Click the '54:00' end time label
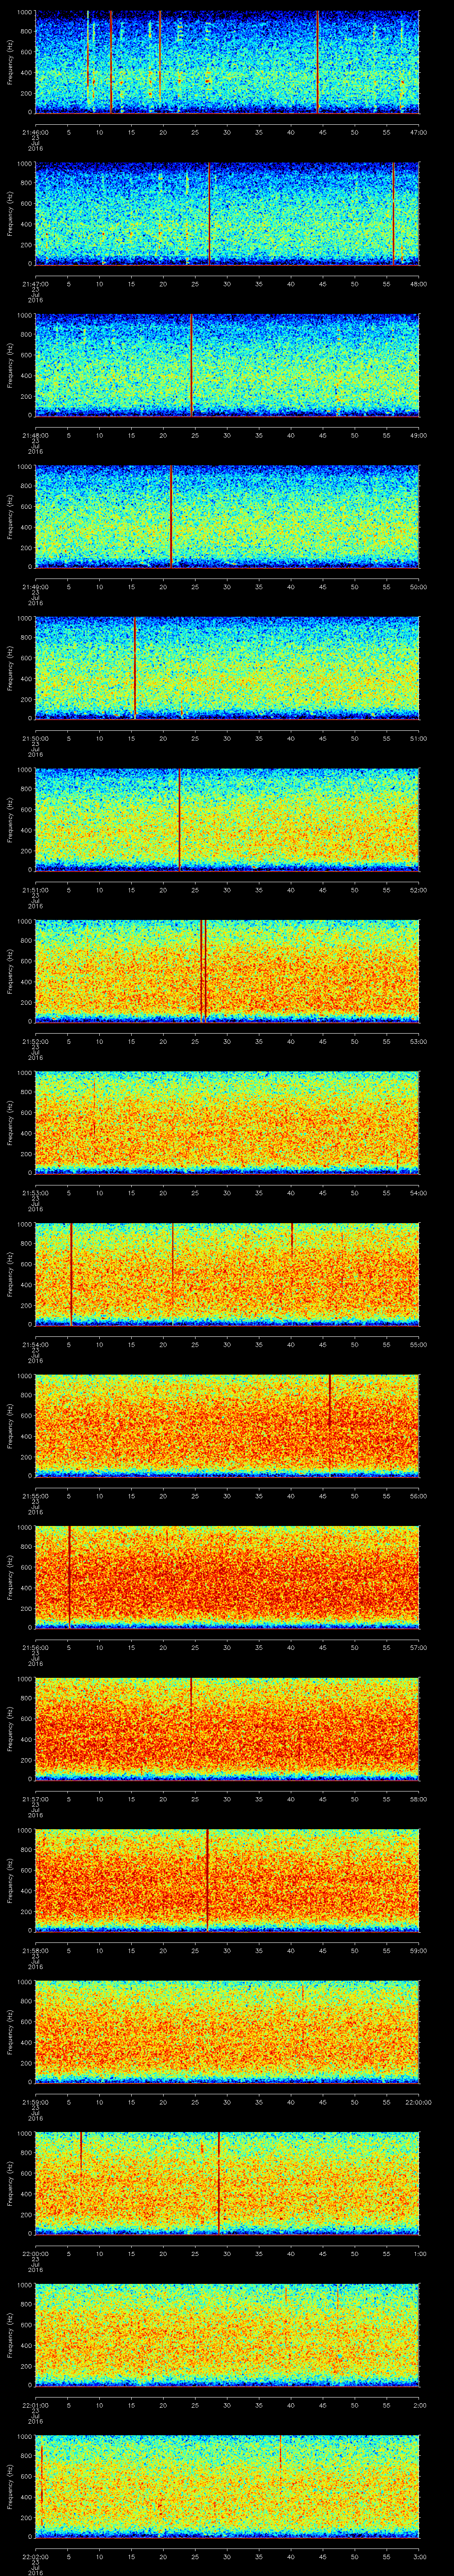This screenshot has height=2576, width=454. pos(419,1193)
